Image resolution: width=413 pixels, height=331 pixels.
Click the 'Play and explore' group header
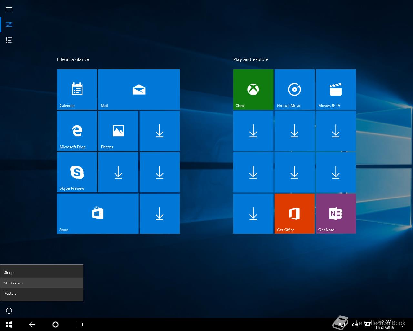[251, 59]
